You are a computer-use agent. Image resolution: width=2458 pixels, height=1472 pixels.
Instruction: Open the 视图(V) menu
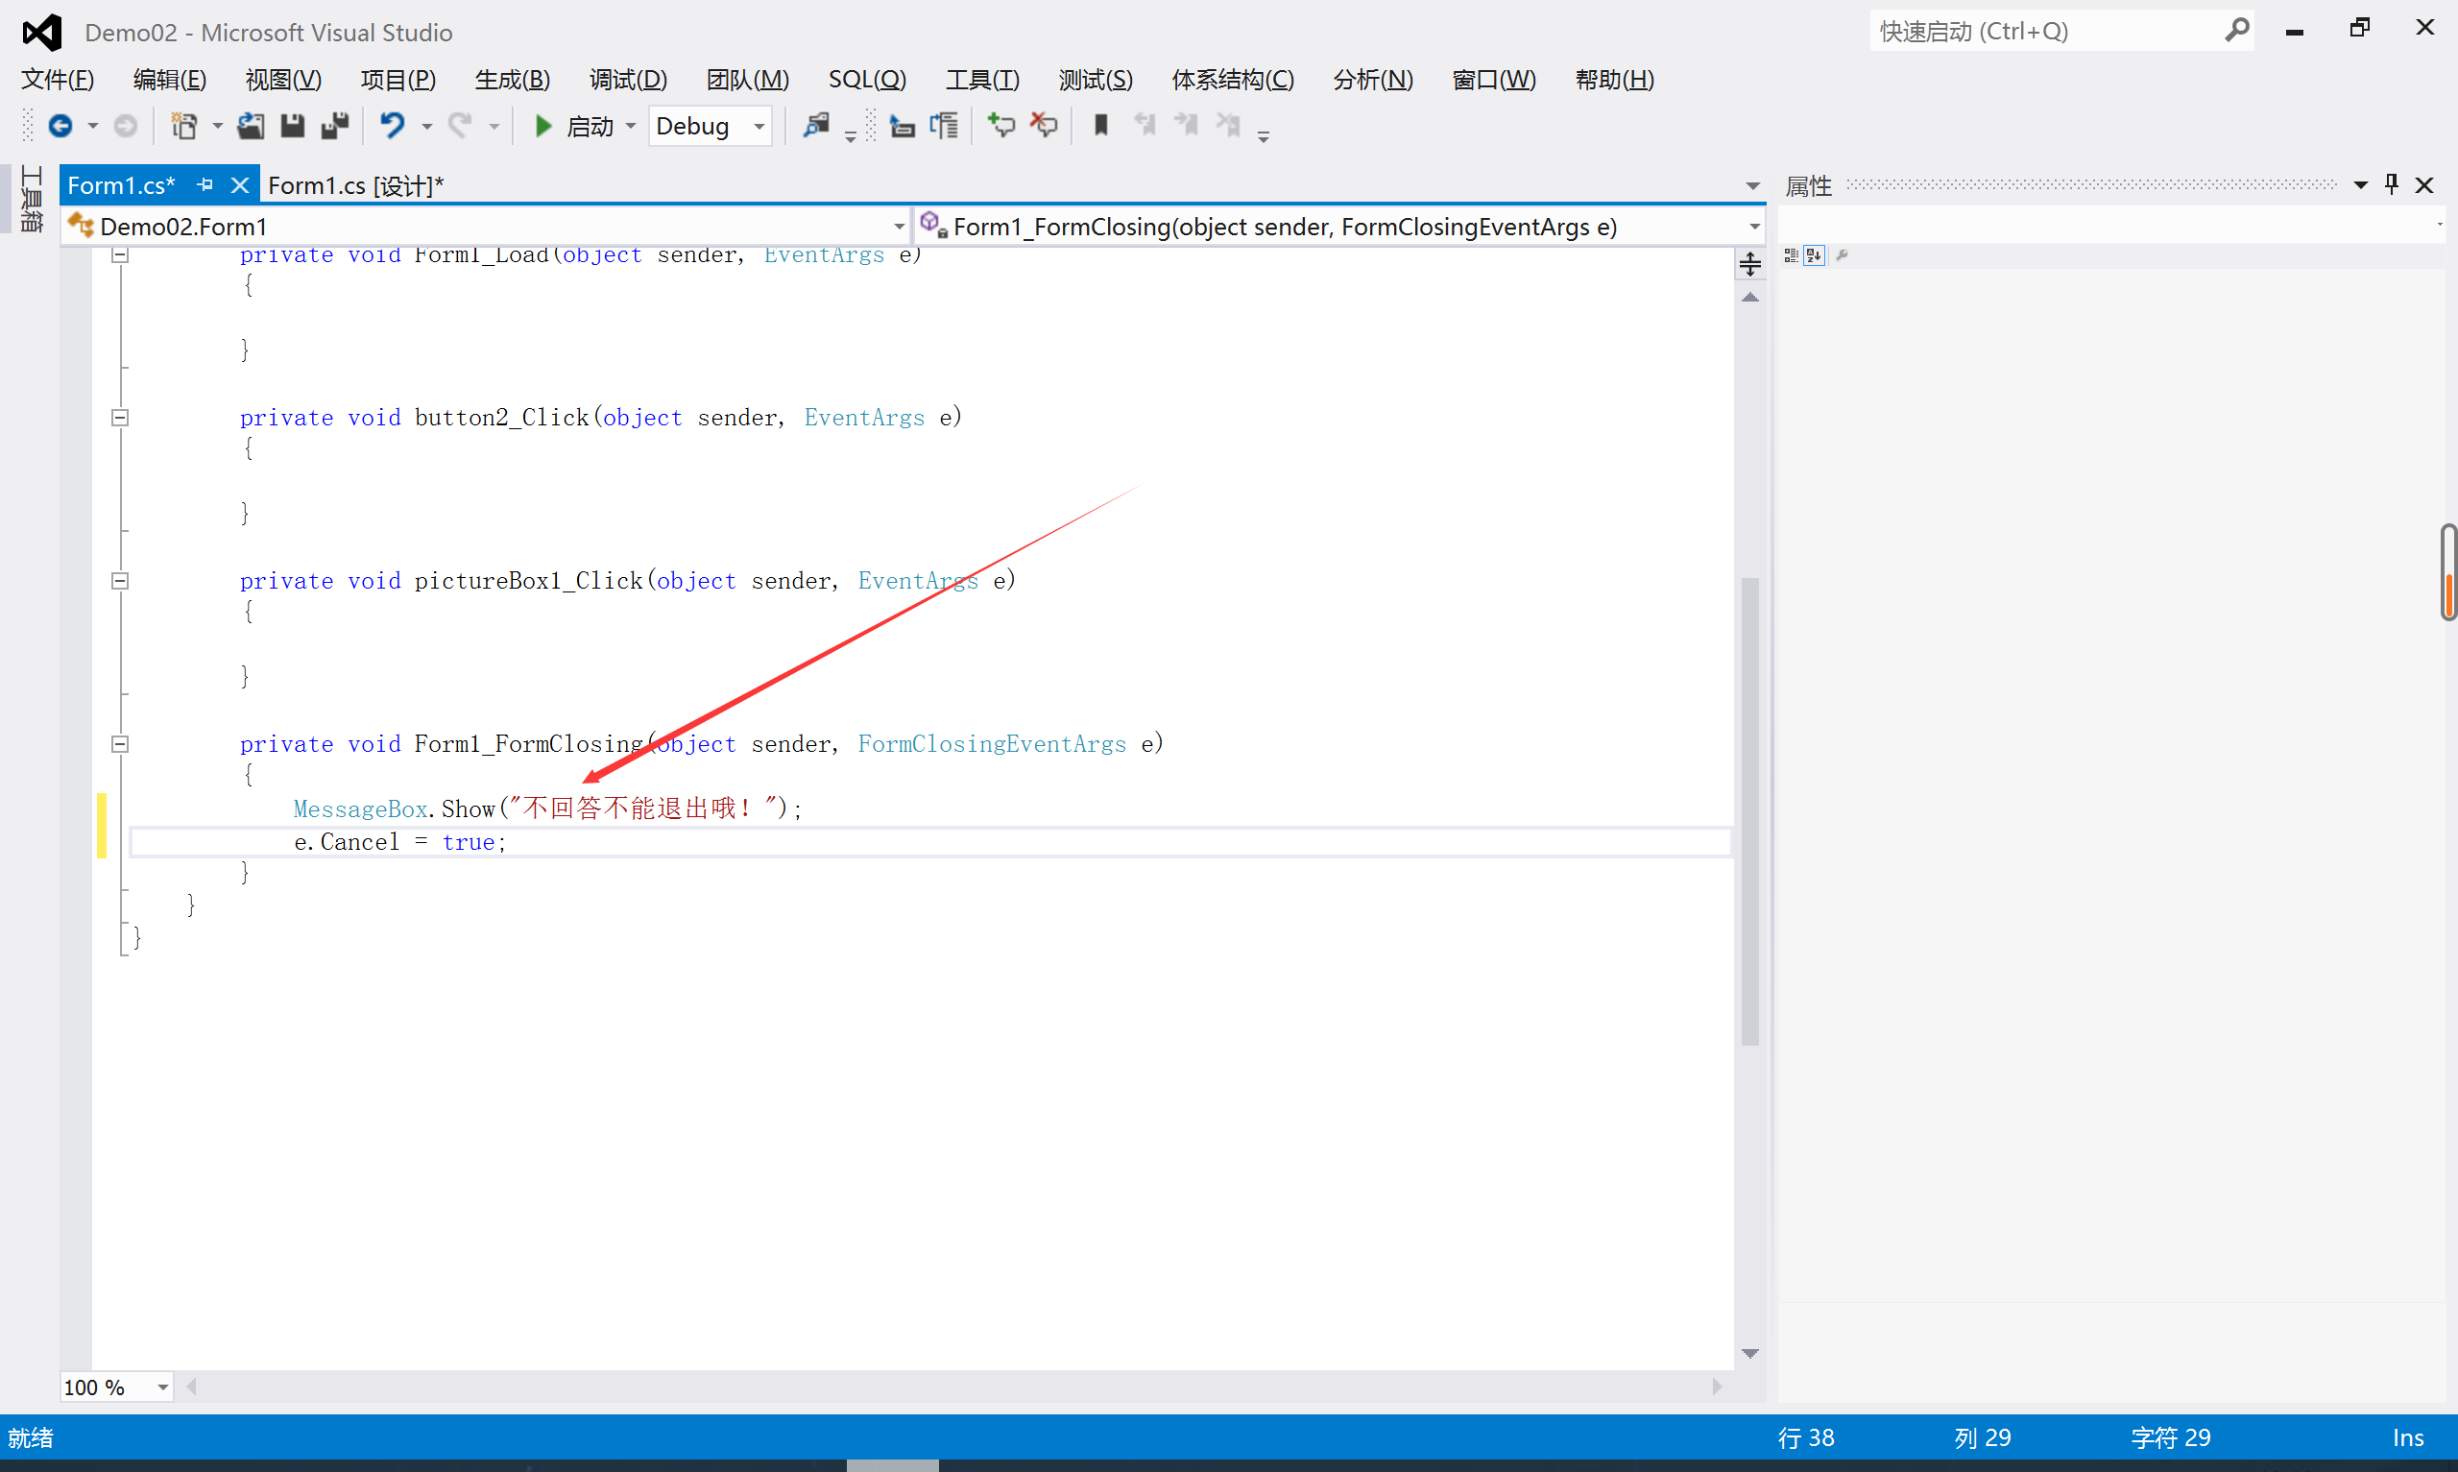point(283,80)
